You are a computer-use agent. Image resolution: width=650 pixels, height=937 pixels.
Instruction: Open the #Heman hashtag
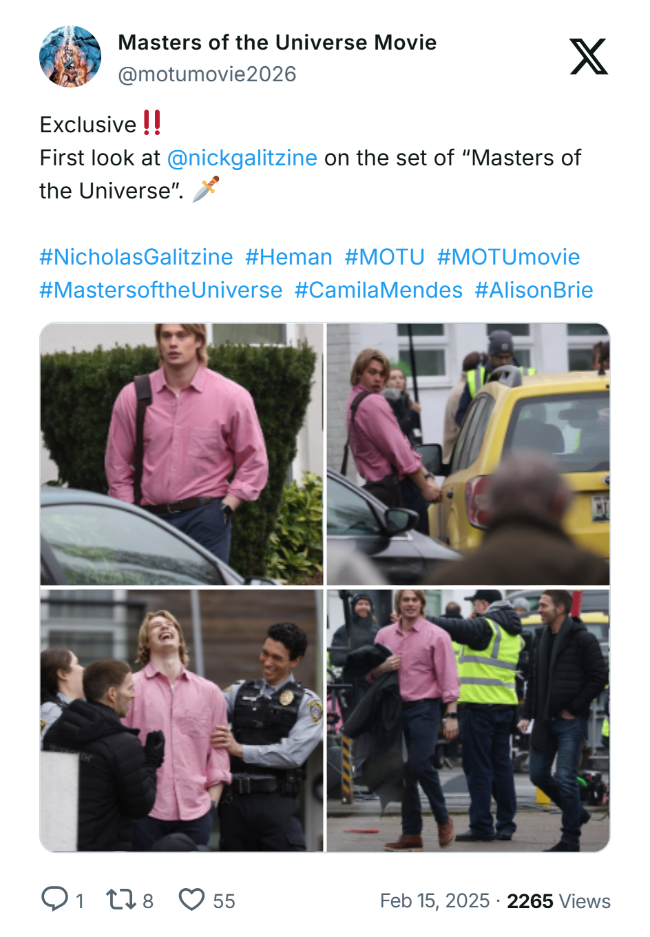coord(289,257)
